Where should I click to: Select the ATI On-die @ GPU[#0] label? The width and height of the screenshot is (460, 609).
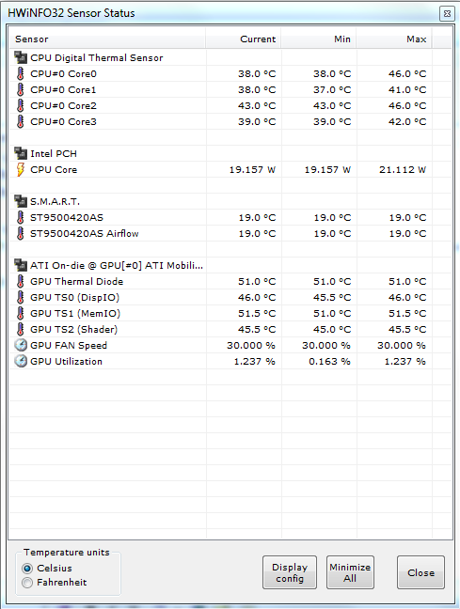tap(117, 266)
